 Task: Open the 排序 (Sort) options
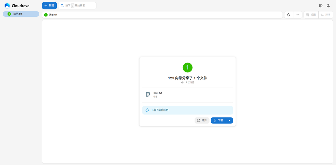click(326, 15)
